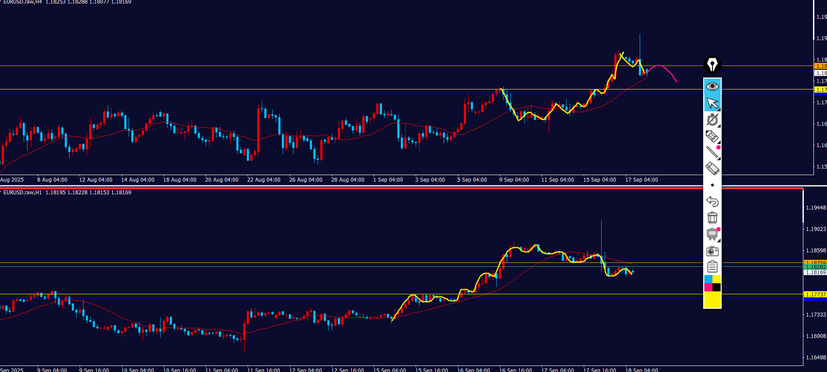Undo the last drawing stroke
The height and width of the screenshot is (372, 827).
pyautogui.click(x=712, y=201)
